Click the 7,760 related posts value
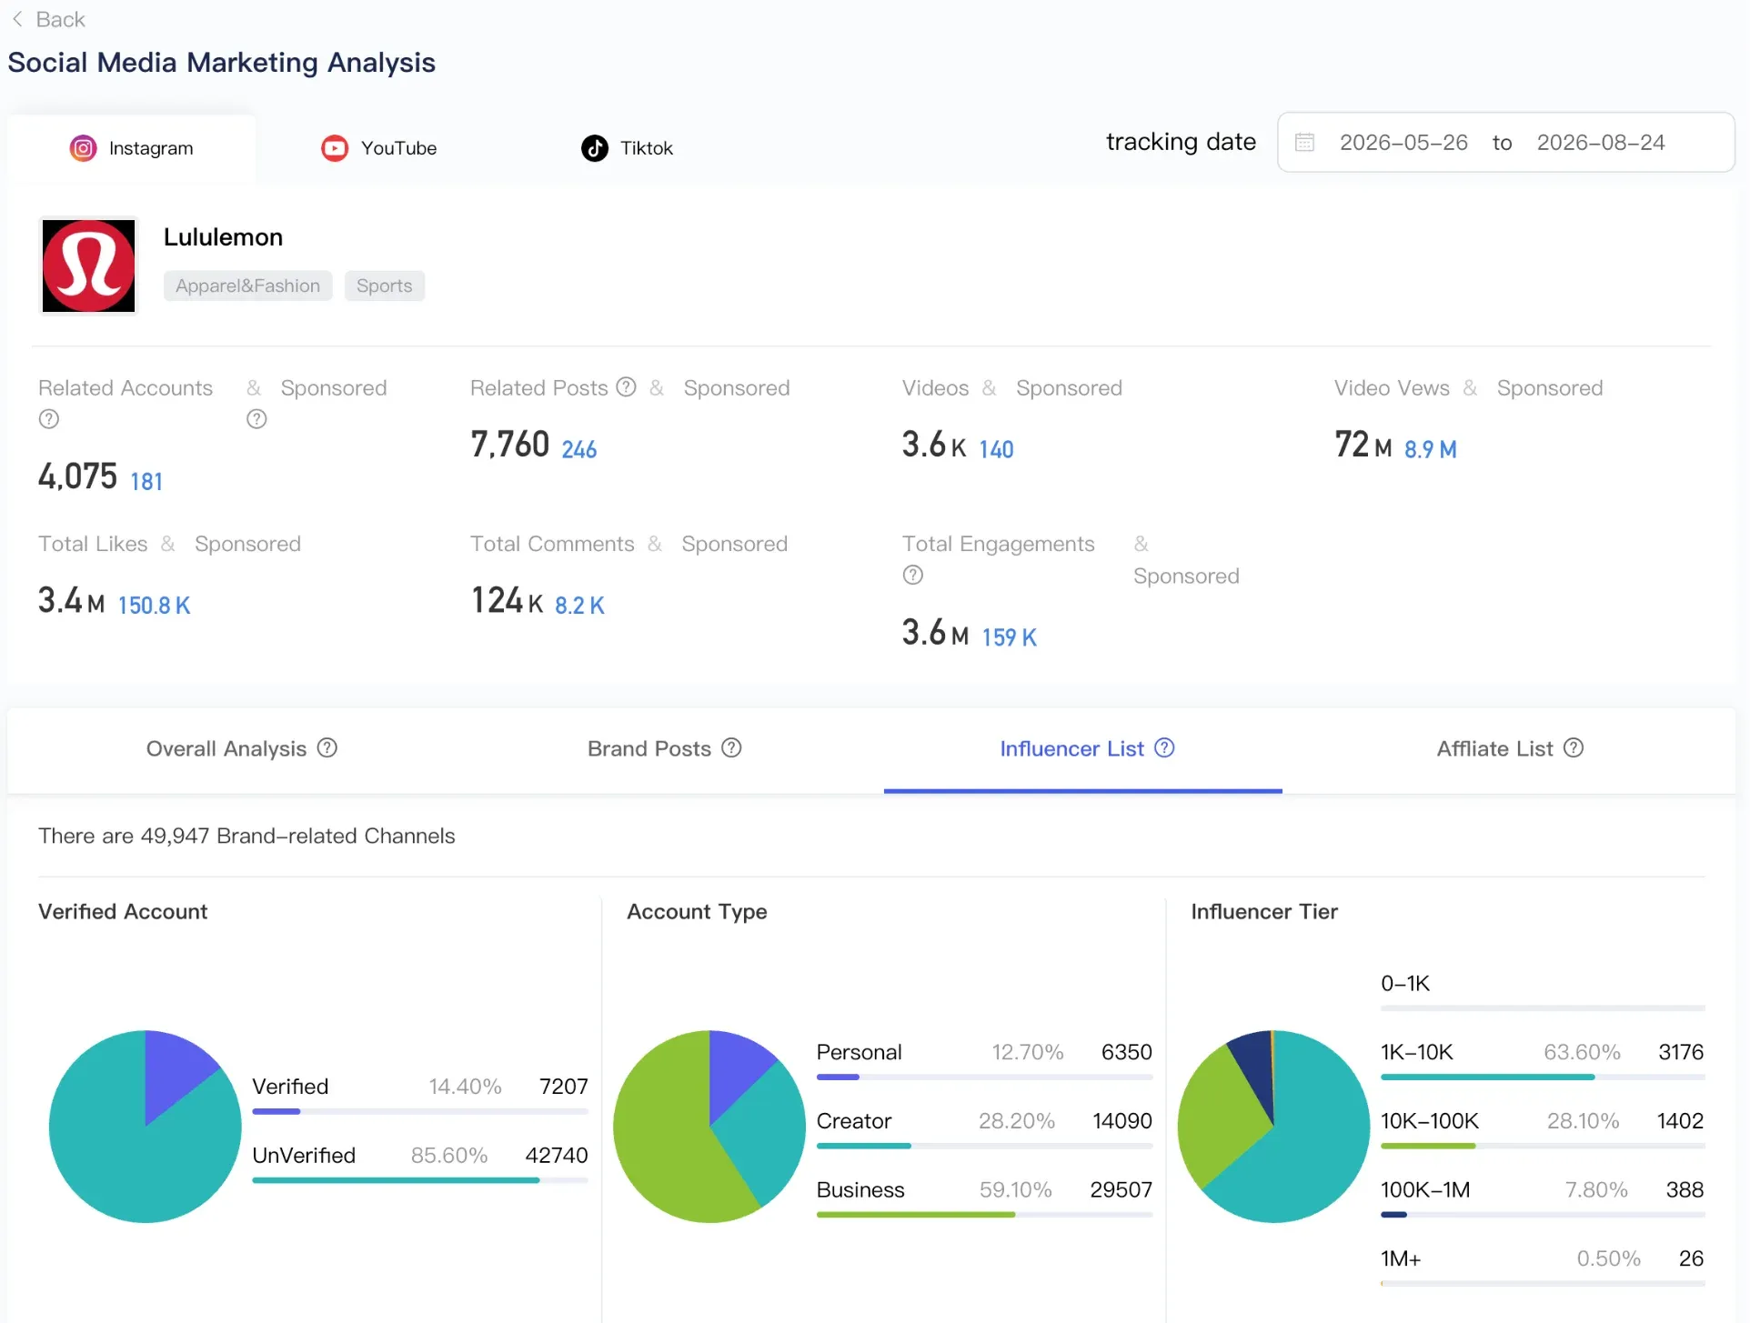Screen dimensions: 1750x1323 coord(509,445)
